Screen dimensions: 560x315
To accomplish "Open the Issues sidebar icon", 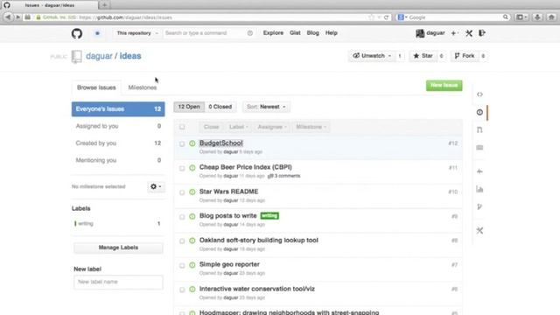I will (479, 112).
